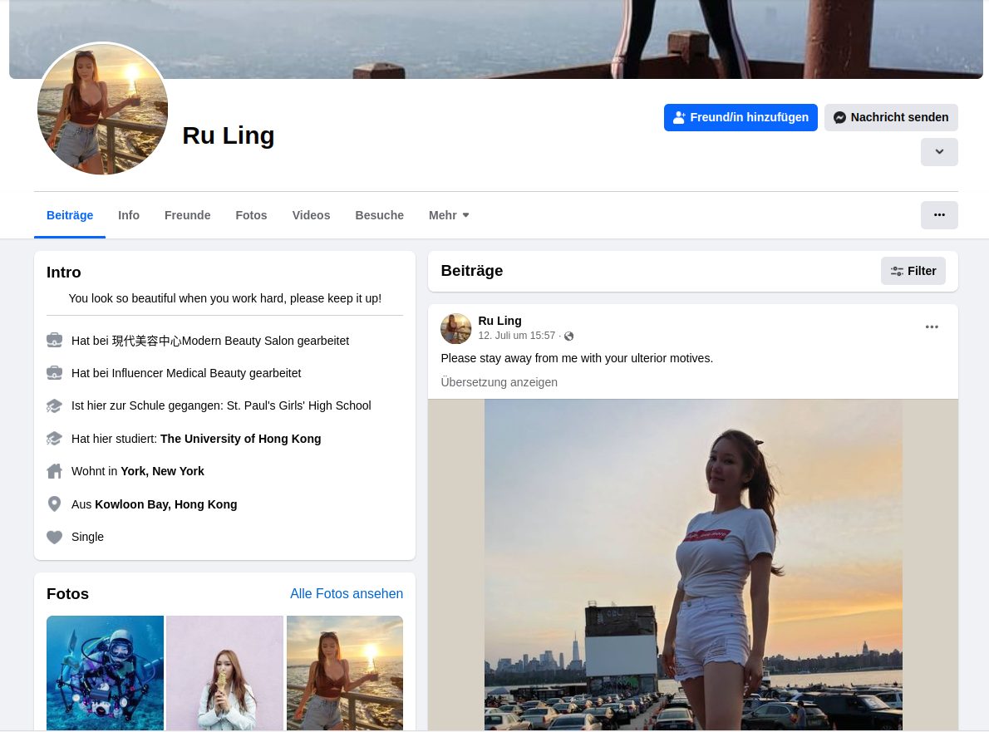Image resolution: width=989 pixels, height=732 pixels.
Task: Open the profile's three-dot menu in tab bar
Action: (939, 215)
